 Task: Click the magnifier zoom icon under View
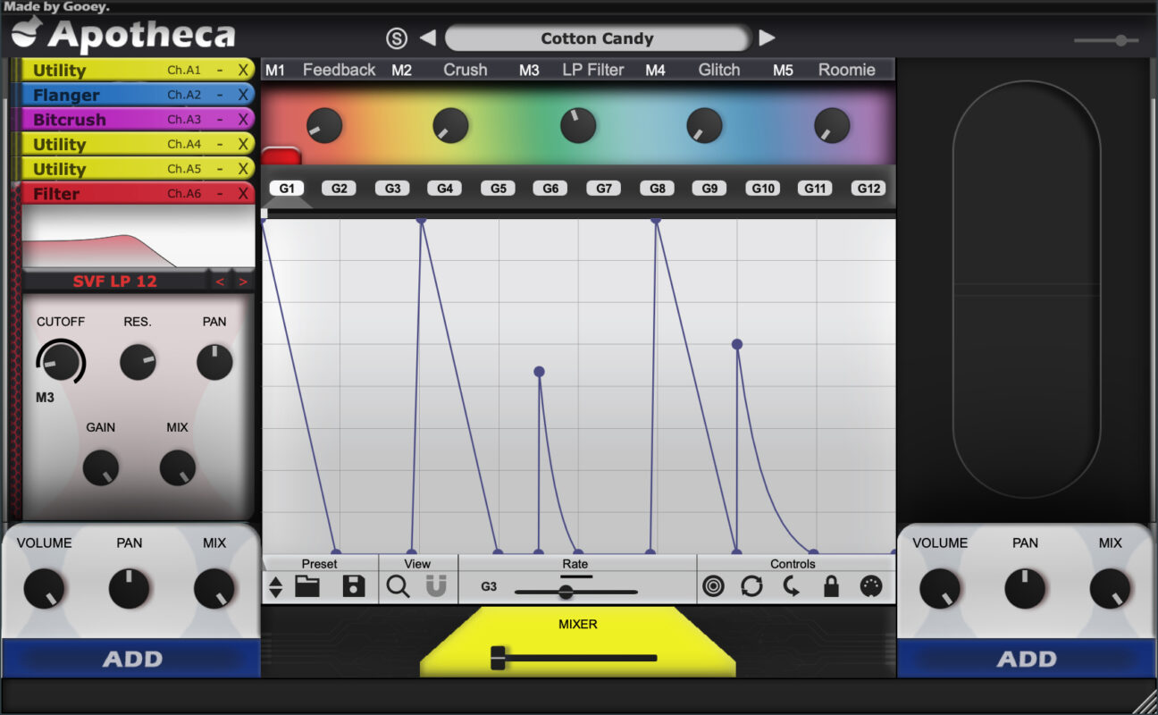point(398,586)
